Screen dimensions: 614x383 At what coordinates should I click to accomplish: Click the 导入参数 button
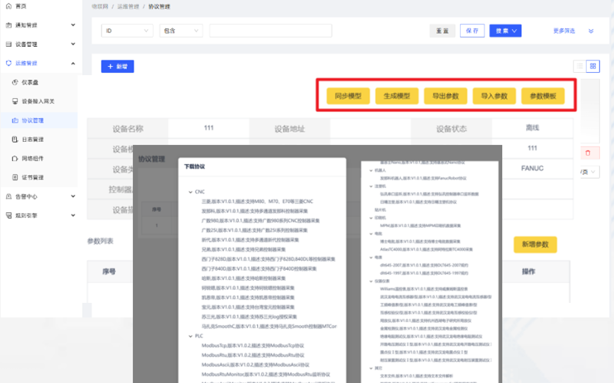[x=494, y=96]
